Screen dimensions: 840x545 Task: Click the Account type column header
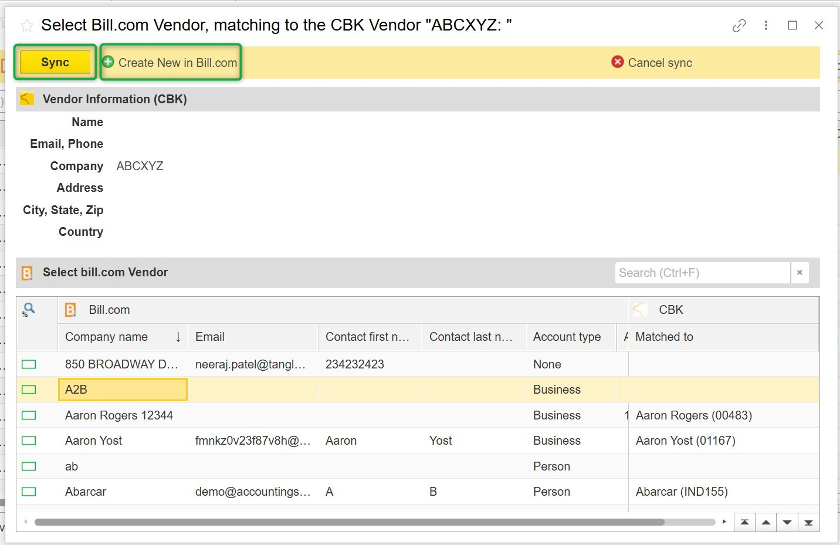(x=567, y=337)
